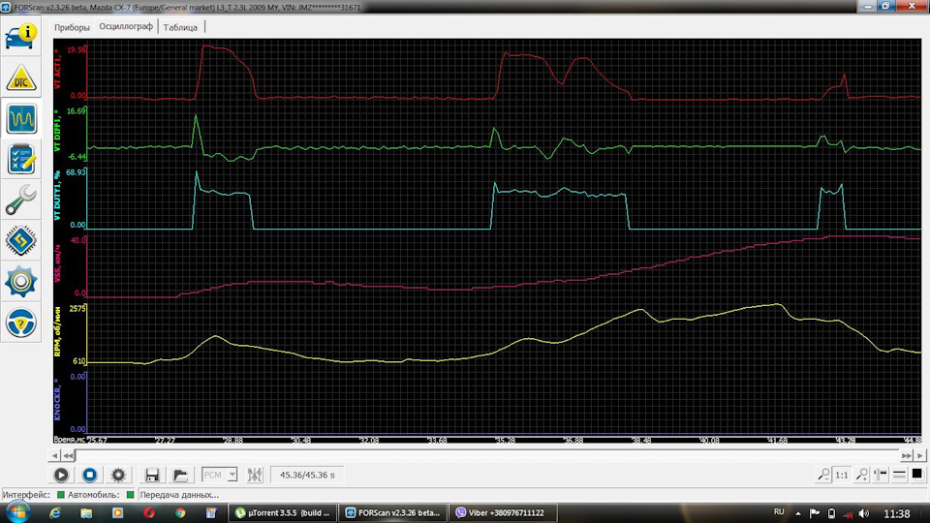
Task: Switch to the Осциллограф tab
Action: pos(126,27)
